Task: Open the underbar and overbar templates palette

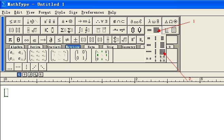Action: (x=101, y=30)
